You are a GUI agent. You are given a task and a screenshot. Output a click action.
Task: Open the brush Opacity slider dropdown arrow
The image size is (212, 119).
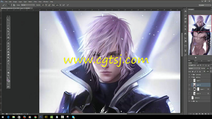[46, 5]
